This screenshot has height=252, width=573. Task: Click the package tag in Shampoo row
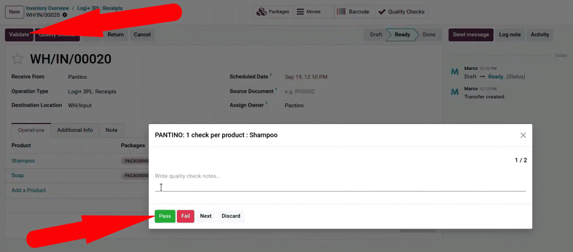click(x=135, y=161)
